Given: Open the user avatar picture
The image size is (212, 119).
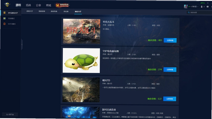Looking at the screenshot, I should coord(186,6).
